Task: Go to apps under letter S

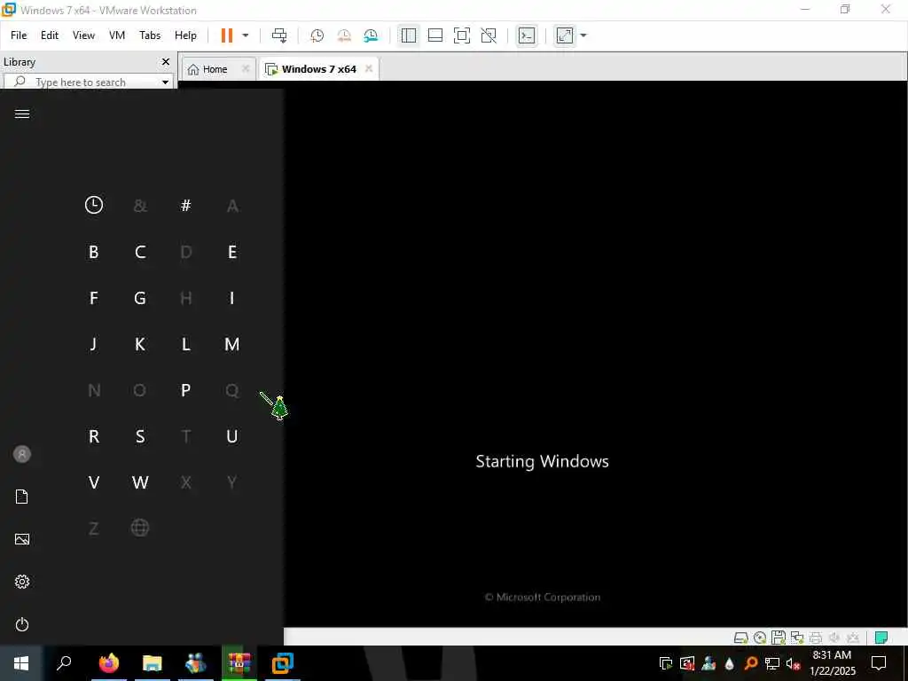Action: [x=140, y=436]
